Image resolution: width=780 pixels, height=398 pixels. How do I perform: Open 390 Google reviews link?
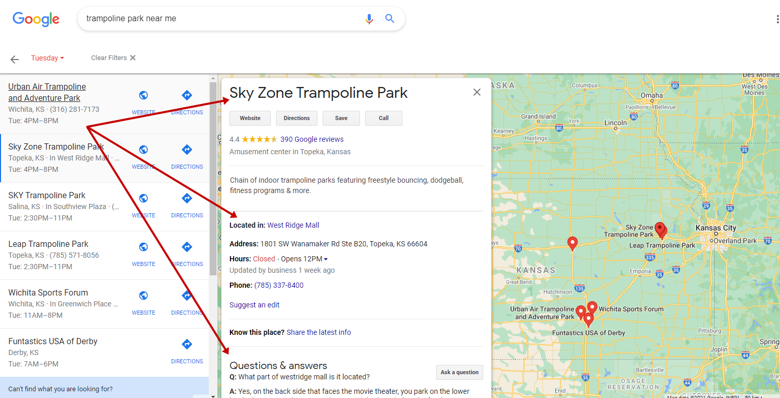(x=312, y=139)
